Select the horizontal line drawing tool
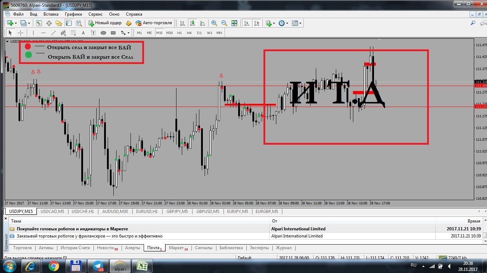The height and width of the screenshot is (273, 487). (x=43, y=33)
